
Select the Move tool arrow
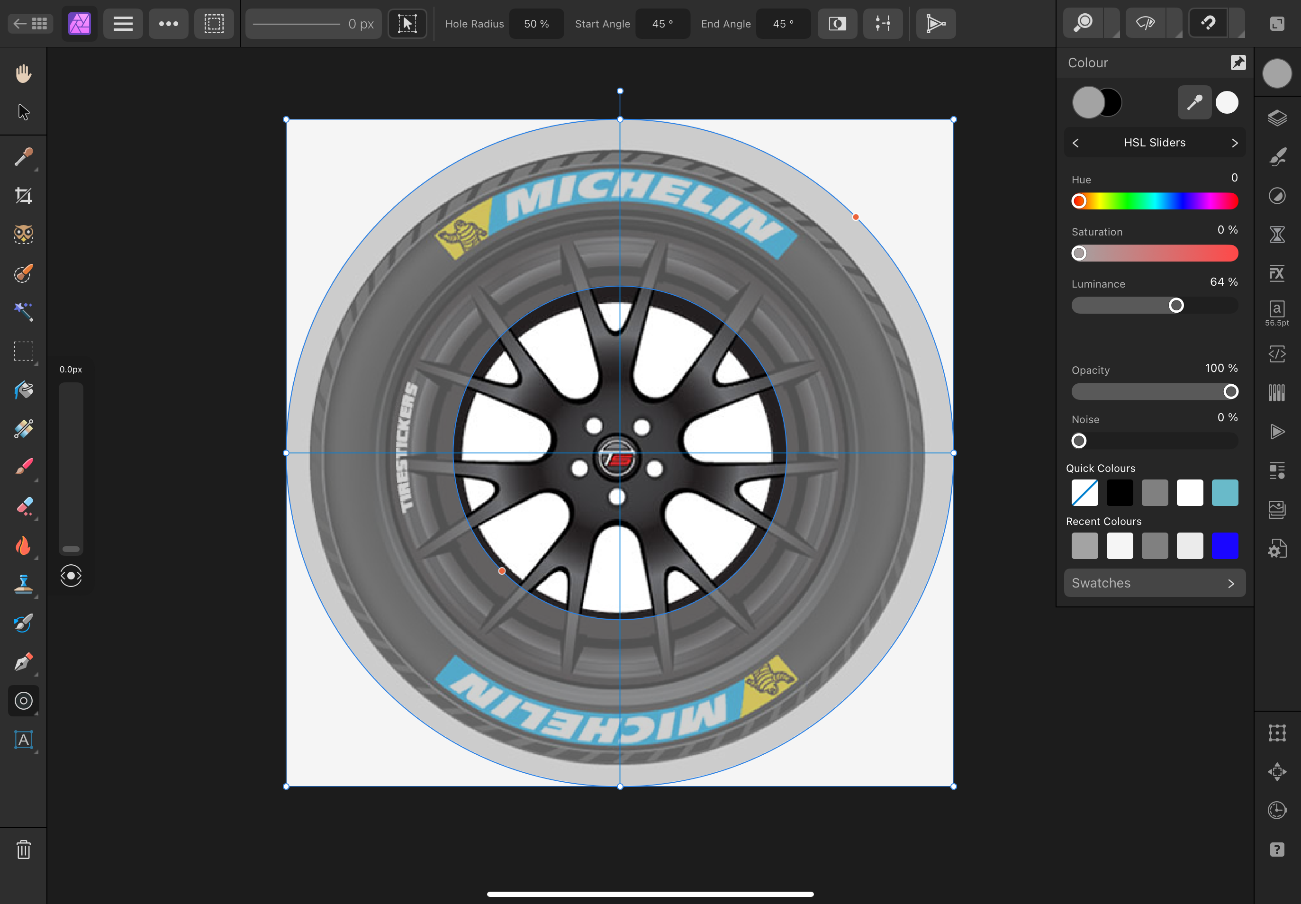point(23,112)
